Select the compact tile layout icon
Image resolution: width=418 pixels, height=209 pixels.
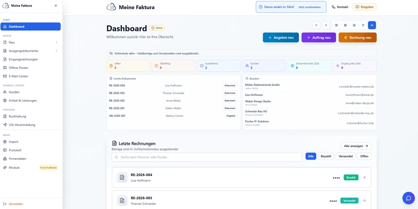click(x=345, y=25)
